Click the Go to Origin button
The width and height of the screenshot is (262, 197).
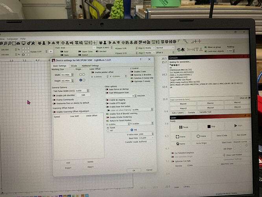click(201, 143)
